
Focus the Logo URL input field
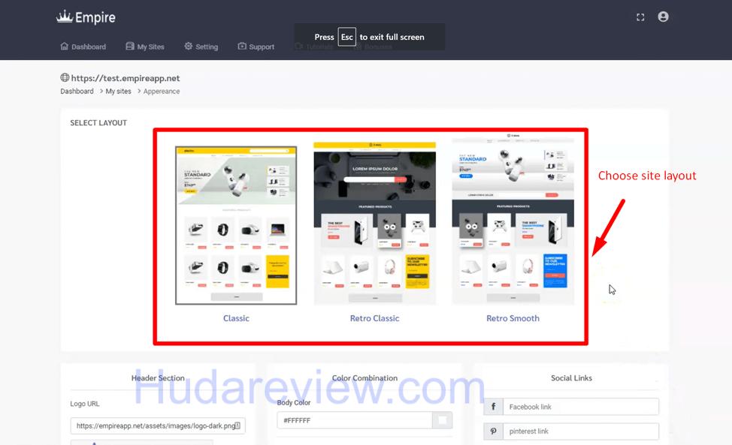coord(158,426)
